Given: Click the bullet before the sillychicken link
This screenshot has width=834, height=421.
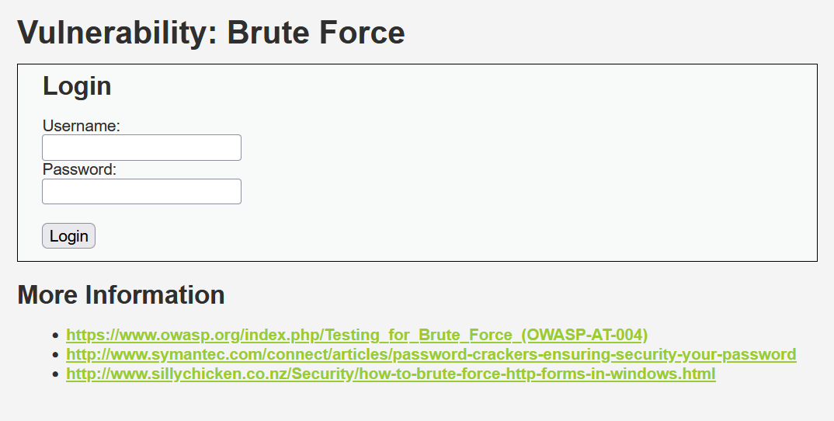Looking at the screenshot, I should pos(56,374).
